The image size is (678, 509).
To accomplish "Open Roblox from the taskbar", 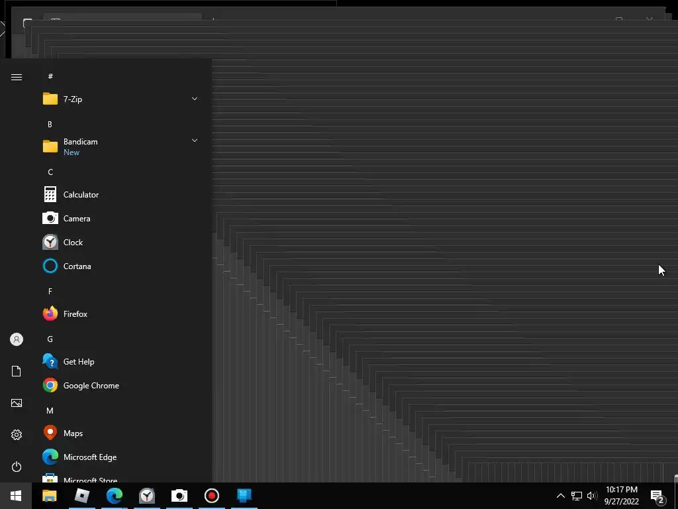I will pyautogui.click(x=81, y=496).
